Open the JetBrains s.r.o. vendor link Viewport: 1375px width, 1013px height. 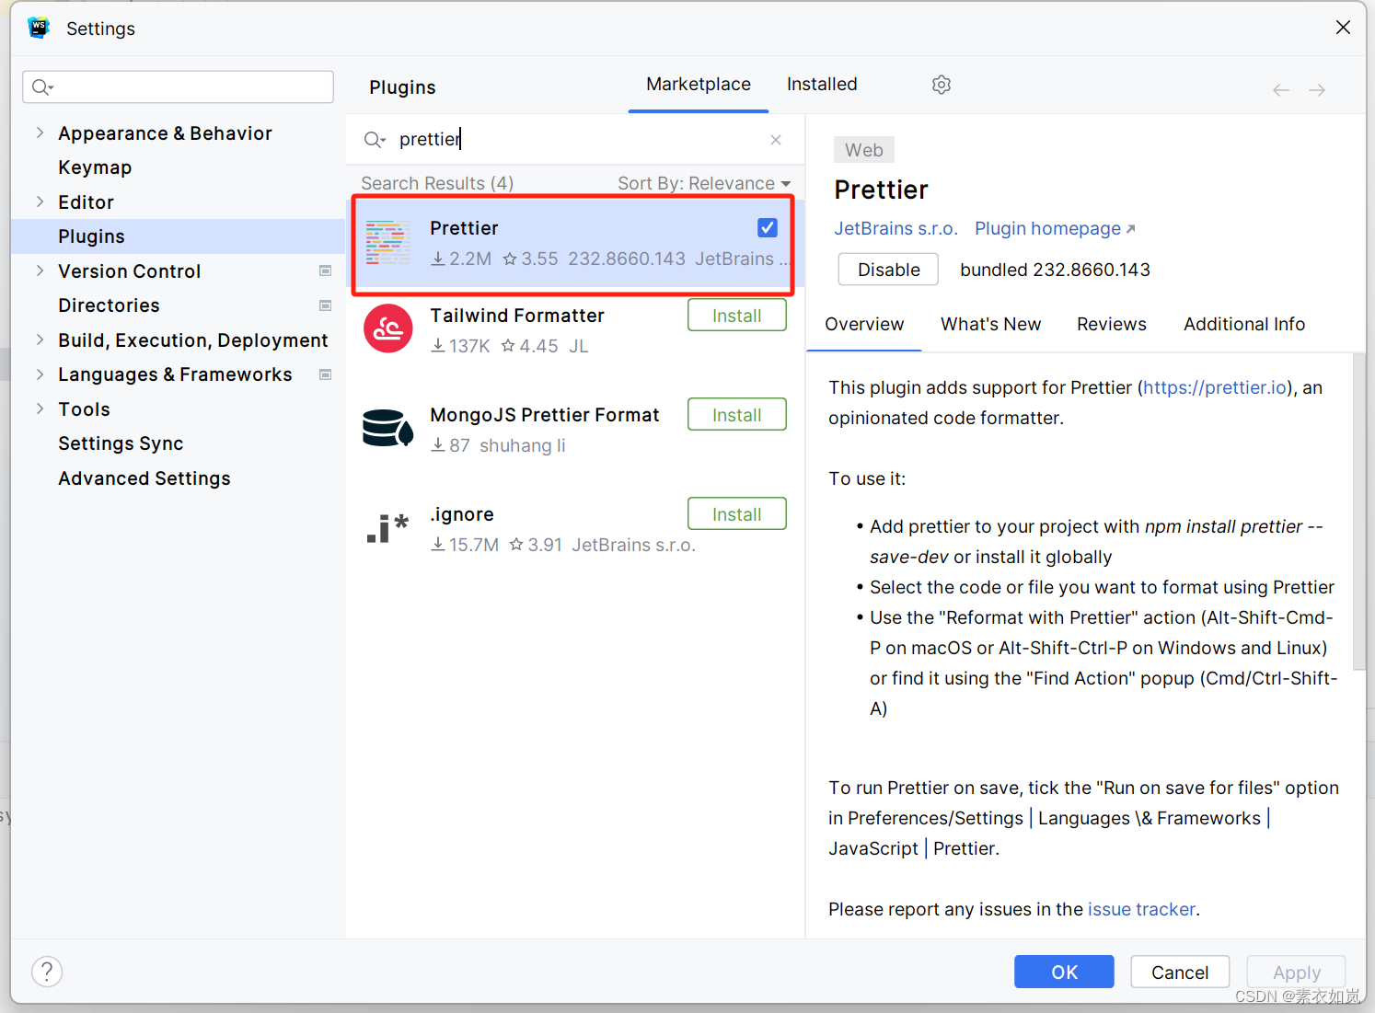[x=895, y=228]
